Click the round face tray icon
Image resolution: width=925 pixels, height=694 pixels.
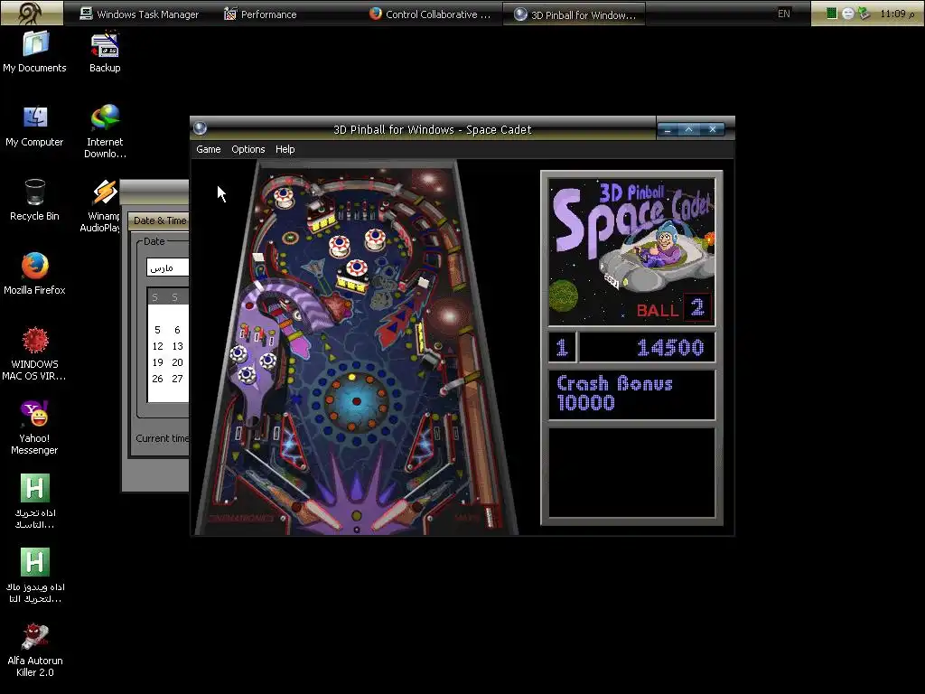tap(847, 13)
